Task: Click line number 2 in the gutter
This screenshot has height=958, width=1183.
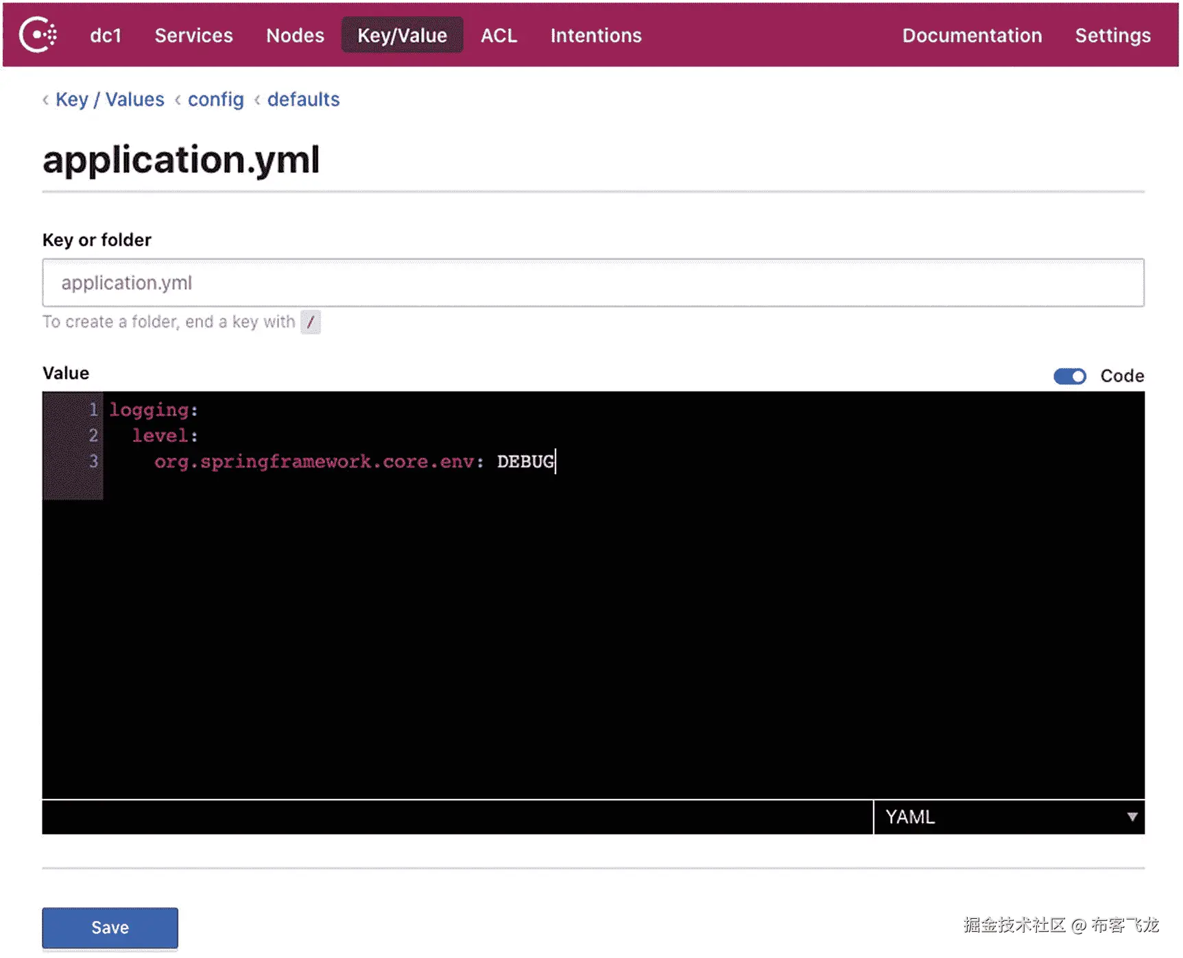Action: click(x=93, y=435)
